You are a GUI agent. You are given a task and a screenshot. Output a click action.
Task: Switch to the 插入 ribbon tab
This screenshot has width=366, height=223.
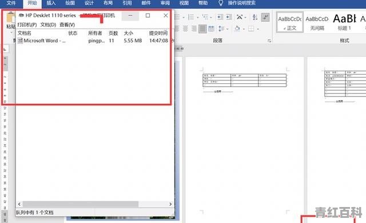51,3
